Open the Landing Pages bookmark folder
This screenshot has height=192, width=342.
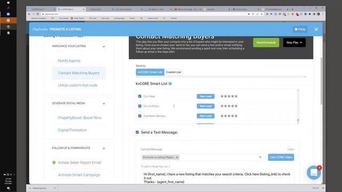click(x=118, y=18)
